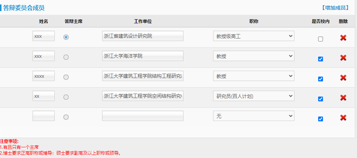Delete the 浙江大学海洋学院 member row
357x158 pixels.
point(343,58)
